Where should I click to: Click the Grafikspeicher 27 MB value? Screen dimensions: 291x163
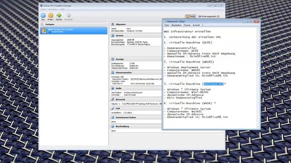pyautogui.click(x=132, y=63)
